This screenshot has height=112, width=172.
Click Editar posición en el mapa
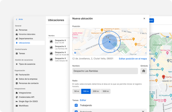click(x=133, y=59)
